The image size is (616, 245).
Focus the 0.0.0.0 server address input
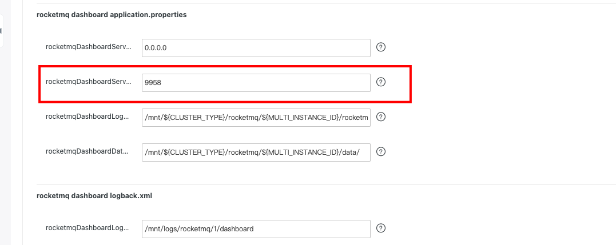pyautogui.click(x=256, y=48)
